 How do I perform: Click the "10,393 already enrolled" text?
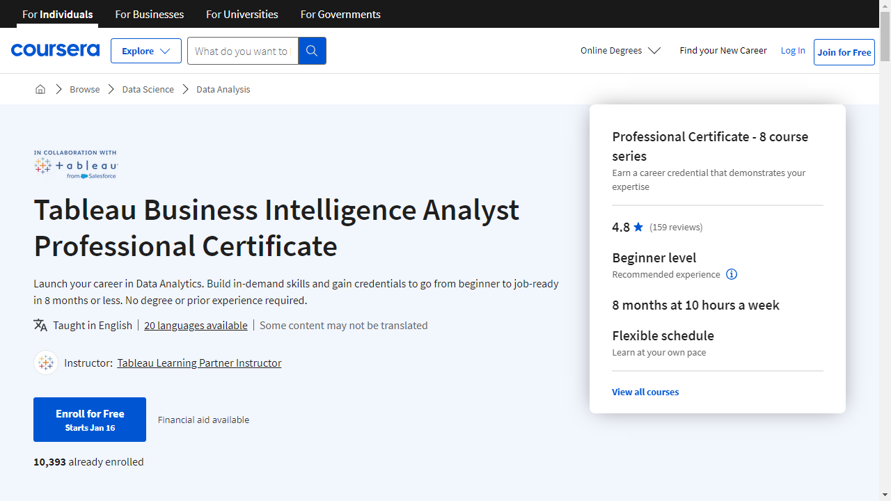[88, 461]
